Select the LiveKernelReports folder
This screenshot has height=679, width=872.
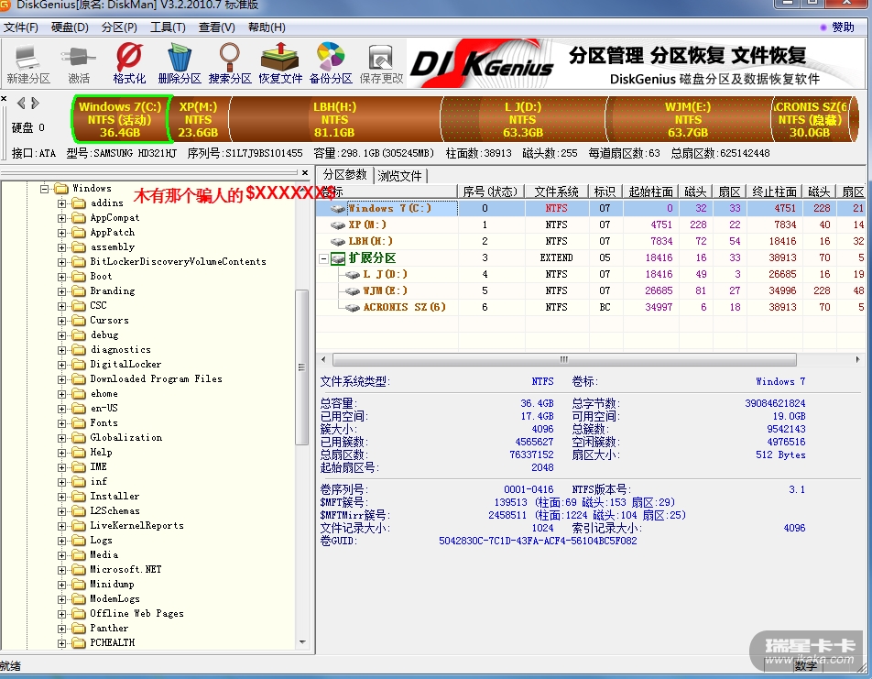point(136,525)
